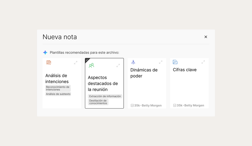Choose the Cifras clave template title

click(x=184, y=70)
